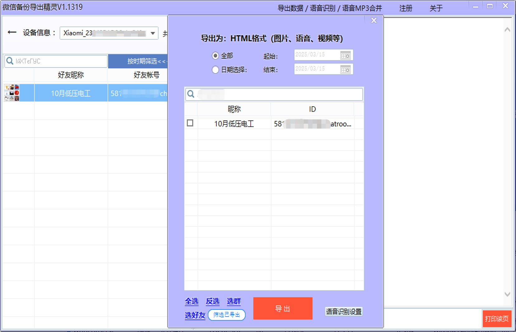Click the dialog's search magnifier icon

[191, 94]
